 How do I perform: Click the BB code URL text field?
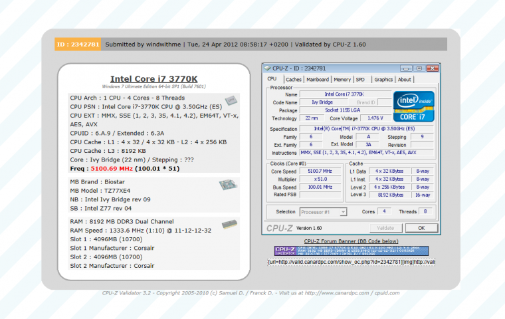click(x=351, y=262)
